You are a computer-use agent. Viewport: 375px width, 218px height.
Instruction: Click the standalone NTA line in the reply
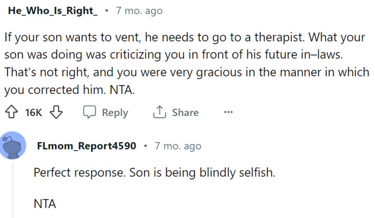point(44,204)
